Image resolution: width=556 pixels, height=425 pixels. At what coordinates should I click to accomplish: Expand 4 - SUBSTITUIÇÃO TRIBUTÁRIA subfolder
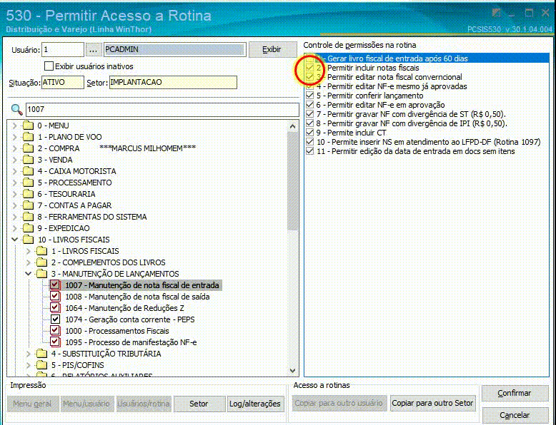(29, 354)
